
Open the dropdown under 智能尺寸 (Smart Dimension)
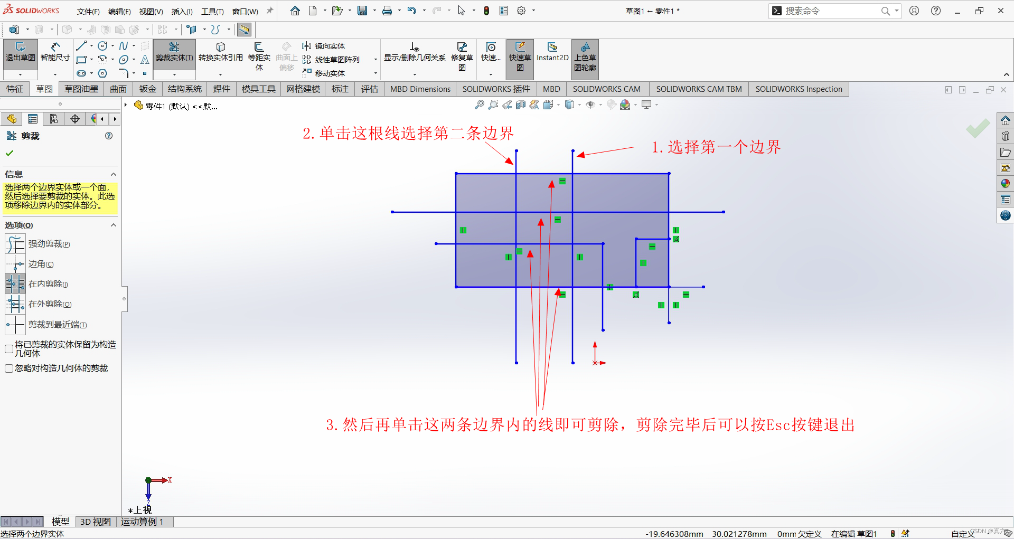click(x=55, y=75)
